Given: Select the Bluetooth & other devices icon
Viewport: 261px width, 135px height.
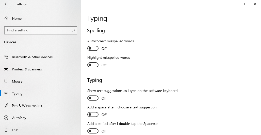Looking at the screenshot, I should click(x=6, y=57).
